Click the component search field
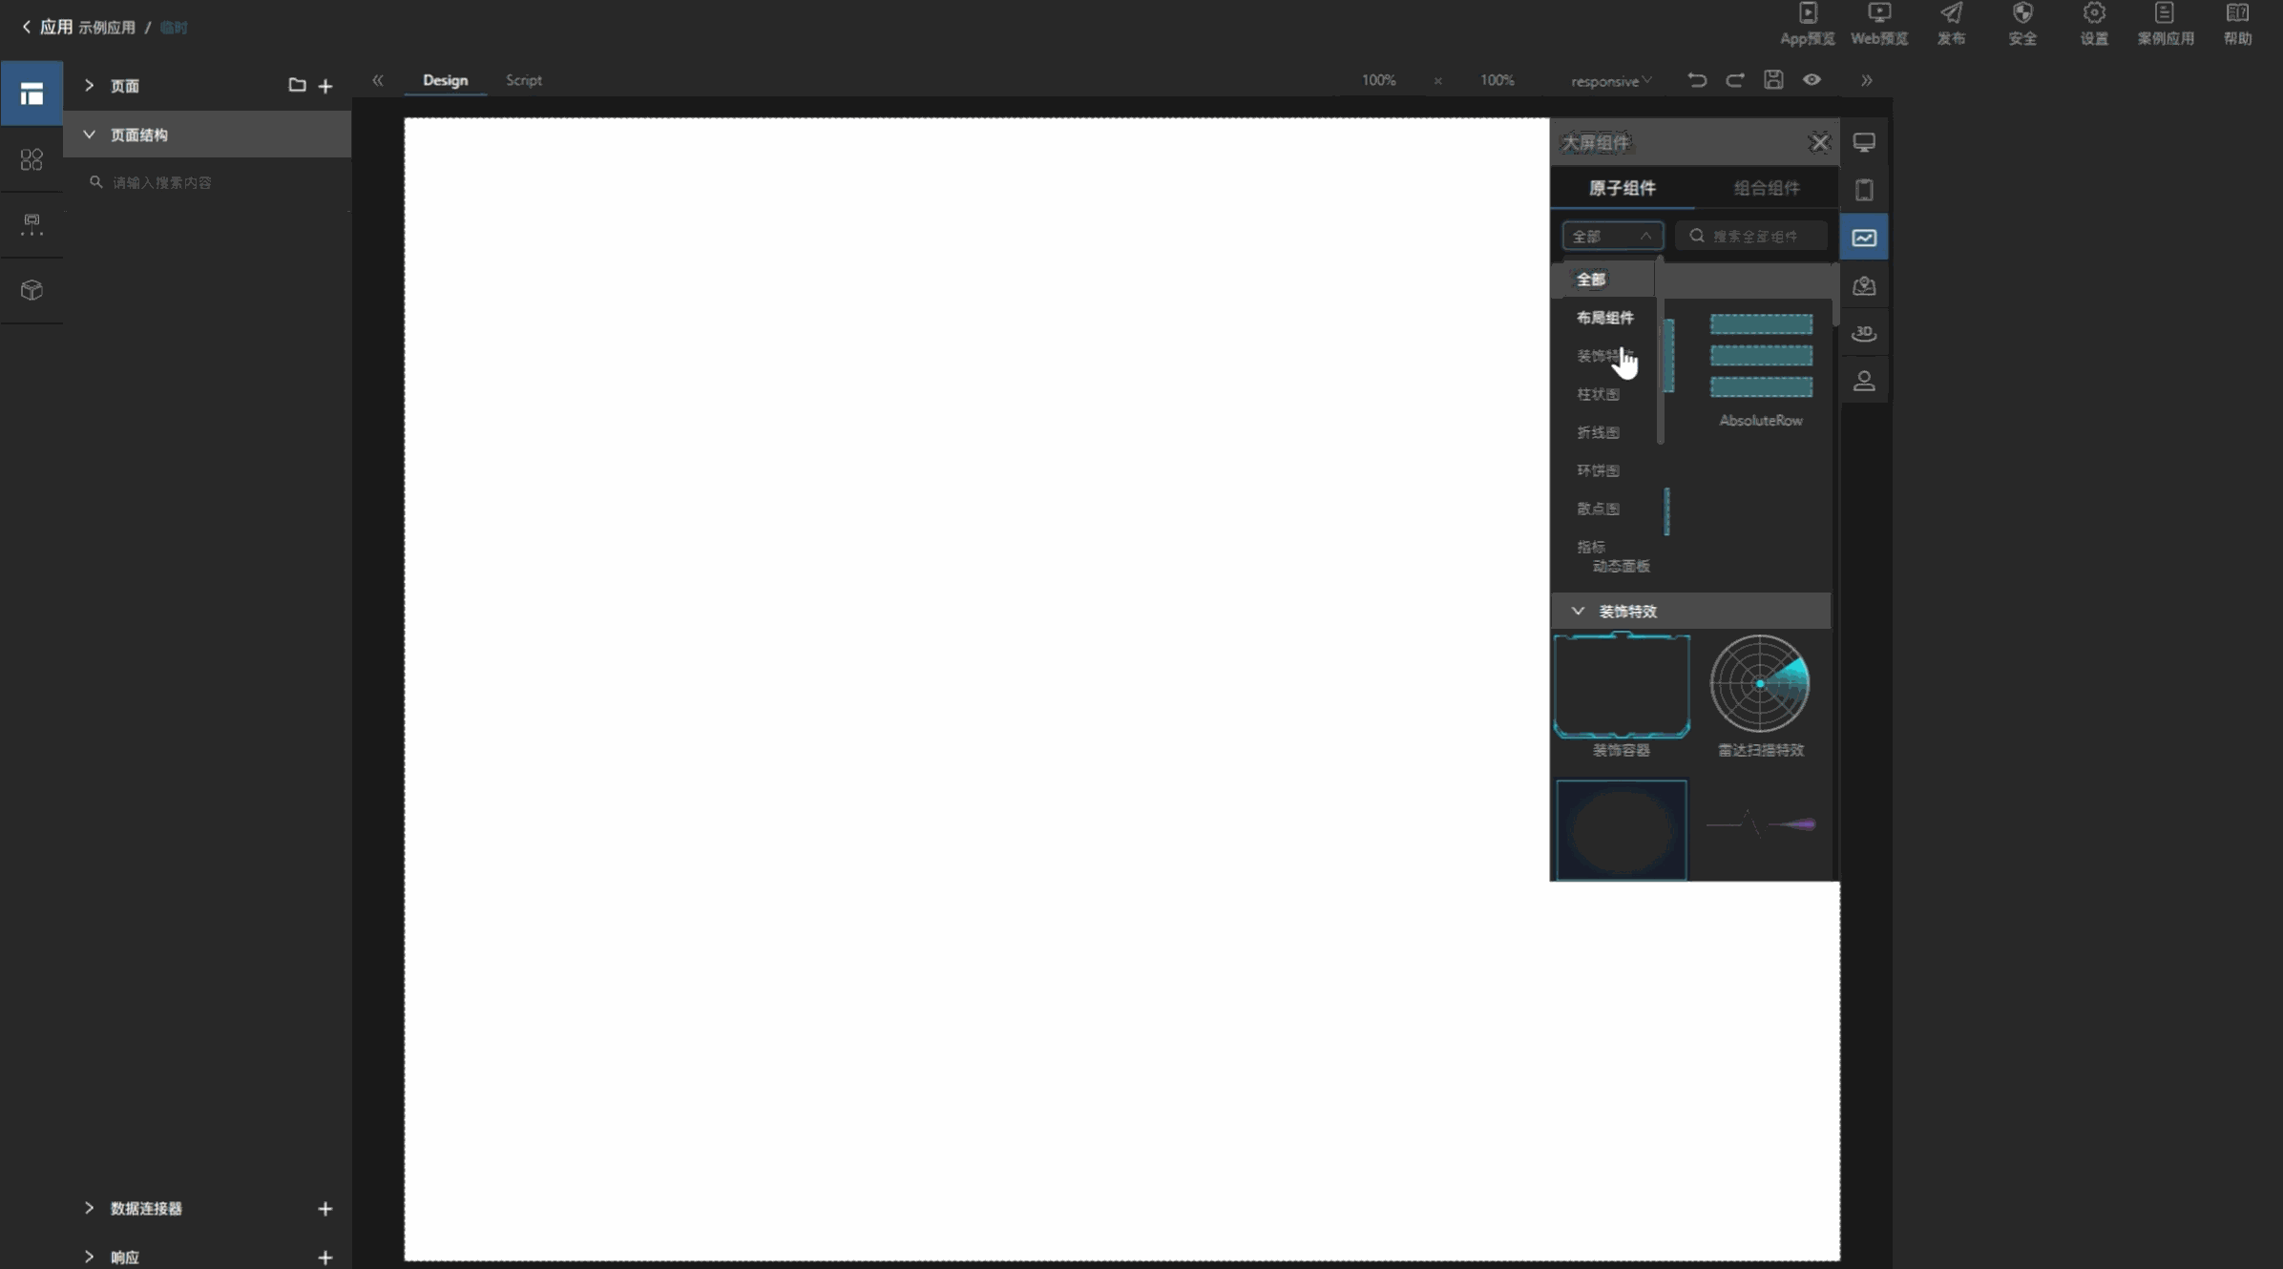The image size is (2283, 1269). [x=1751, y=236]
